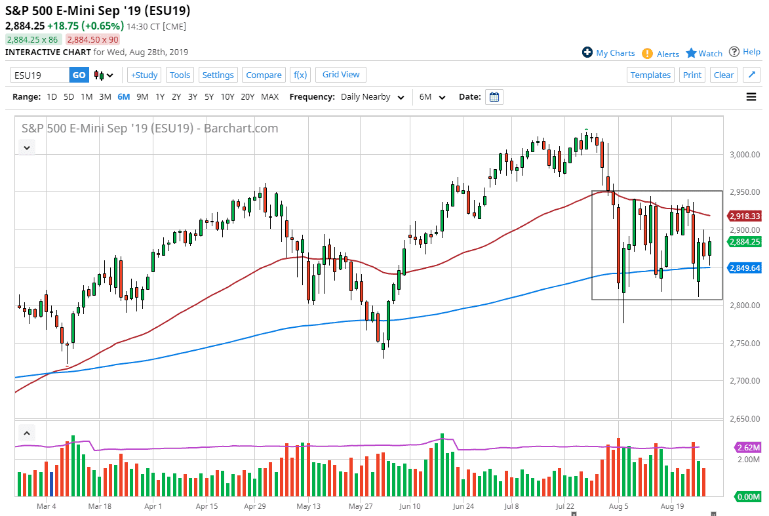Collapse the price chart panel chevron
Screen dimensions: 769x516
tap(26, 147)
